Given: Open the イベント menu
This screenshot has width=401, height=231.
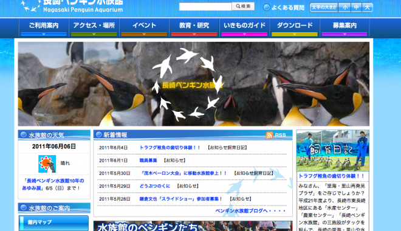Looking at the screenshot, I should click(x=144, y=27).
